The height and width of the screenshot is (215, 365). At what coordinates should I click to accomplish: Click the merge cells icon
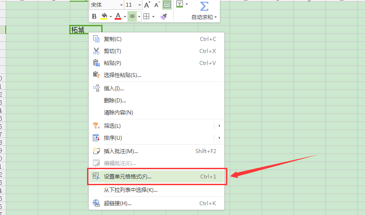pyautogui.click(x=179, y=4)
